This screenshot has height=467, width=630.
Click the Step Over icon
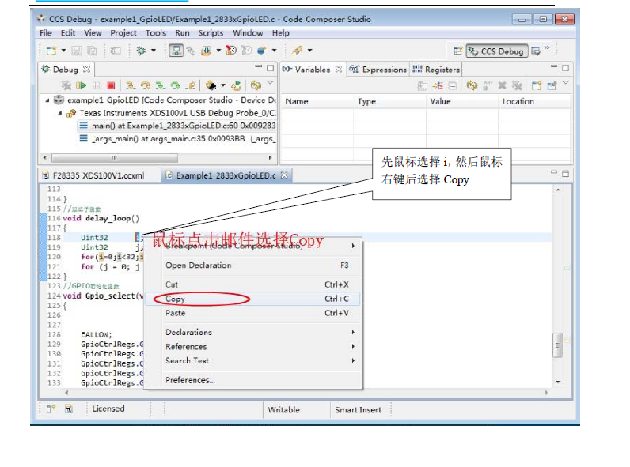coord(145,85)
